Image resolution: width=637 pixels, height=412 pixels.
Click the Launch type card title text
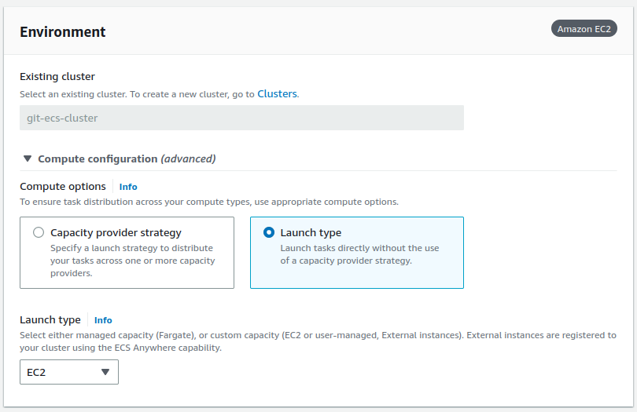(x=311, y=232)
